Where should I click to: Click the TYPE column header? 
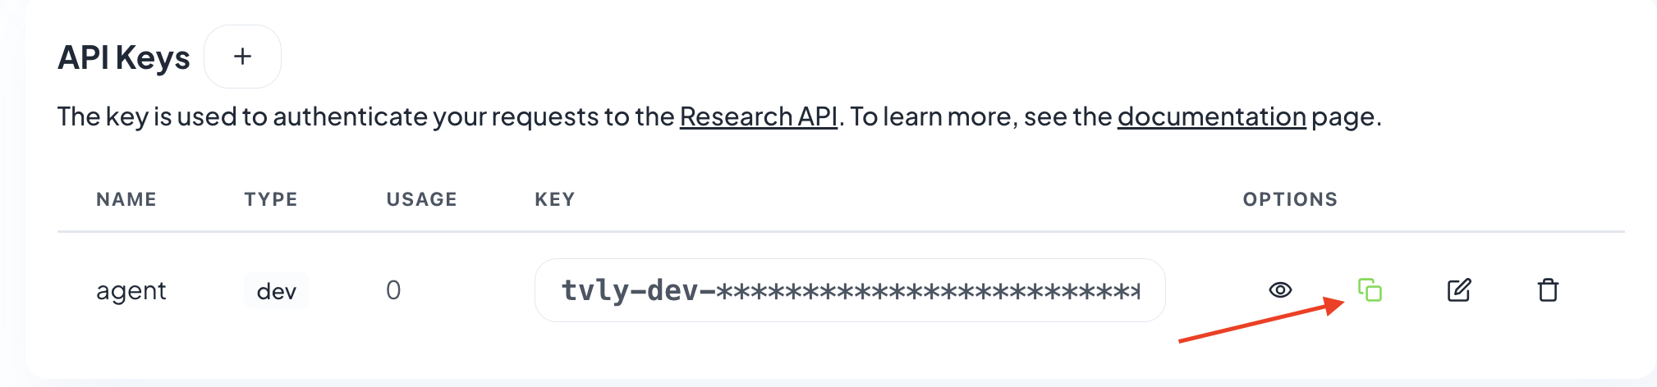(271, 199)
